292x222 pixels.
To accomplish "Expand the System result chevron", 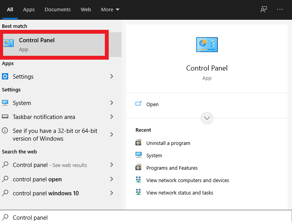I will [111, 103].
